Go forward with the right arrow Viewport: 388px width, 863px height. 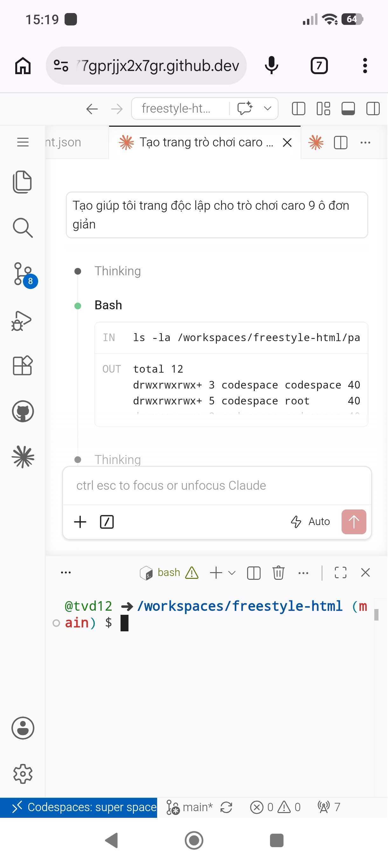click(116, 109)
